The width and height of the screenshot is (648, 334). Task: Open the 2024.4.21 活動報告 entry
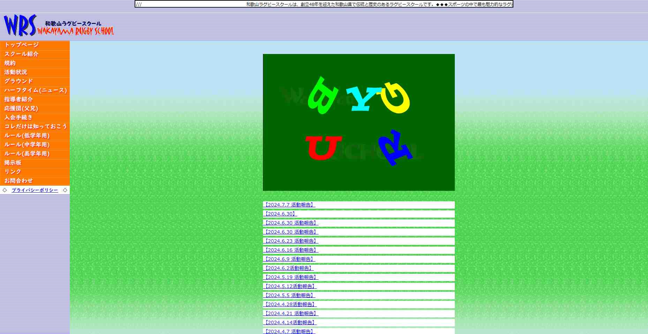[x=291, y=313]
